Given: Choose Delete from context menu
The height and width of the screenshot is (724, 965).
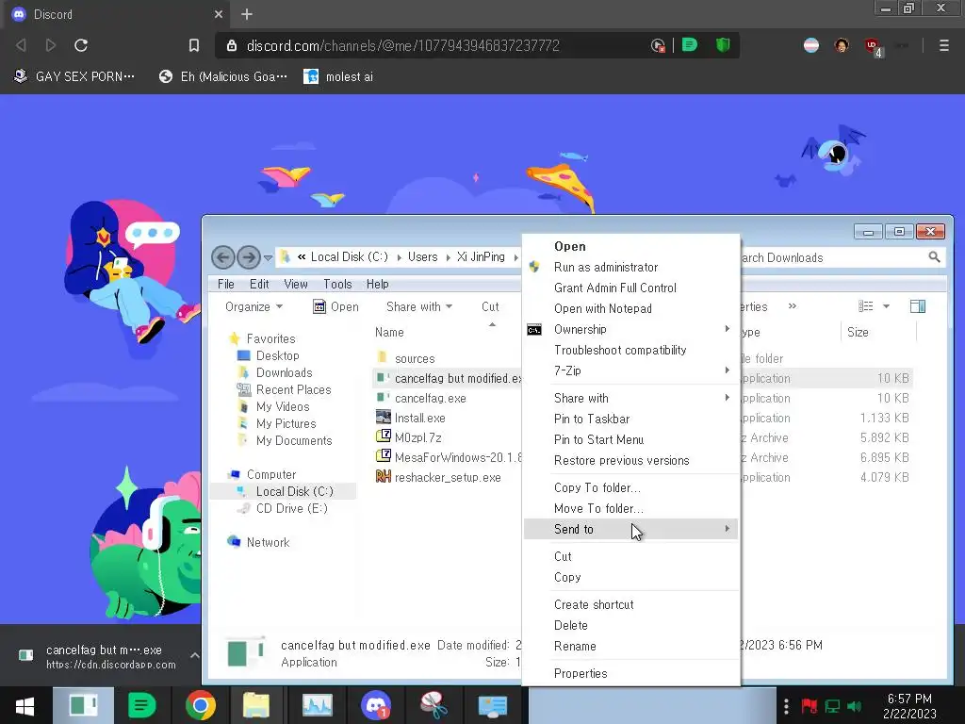Looking at the screenshot, I should [x=630, y=626].
